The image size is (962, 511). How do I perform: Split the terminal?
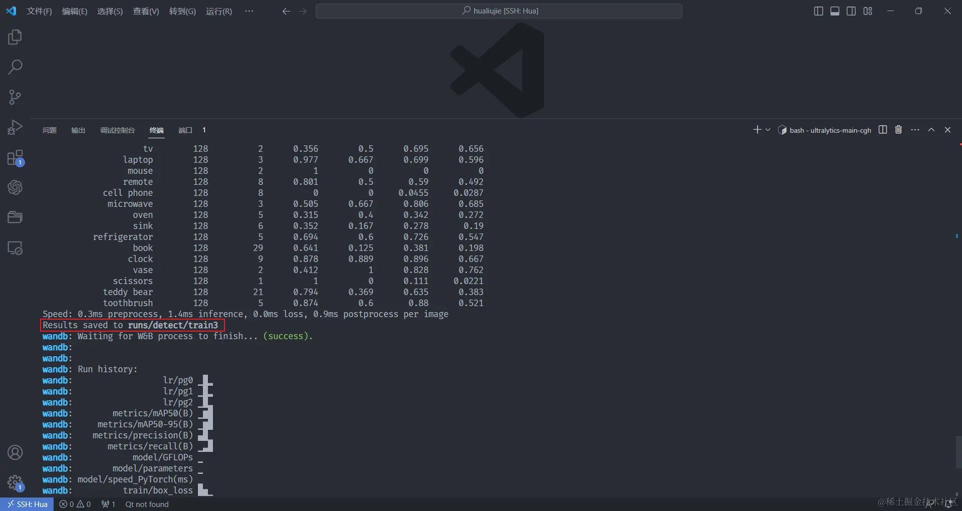883,130
